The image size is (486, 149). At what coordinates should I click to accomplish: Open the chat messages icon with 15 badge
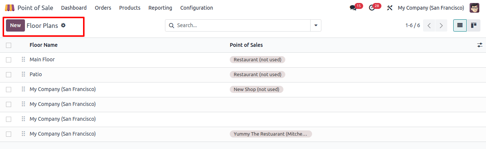click(353, 8)
